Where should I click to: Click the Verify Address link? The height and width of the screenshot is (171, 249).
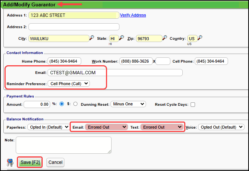[133, 15]
